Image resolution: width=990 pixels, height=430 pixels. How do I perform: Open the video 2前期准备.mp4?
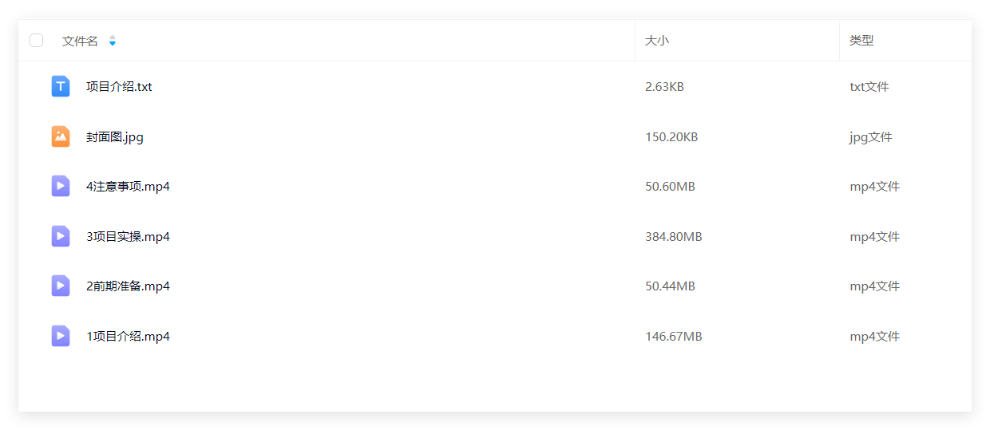click(x=128, y=286)
